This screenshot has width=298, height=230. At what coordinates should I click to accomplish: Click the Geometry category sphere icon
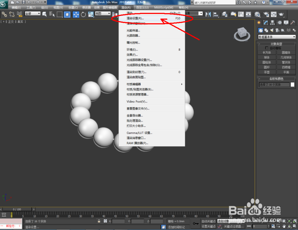(260, 30)
